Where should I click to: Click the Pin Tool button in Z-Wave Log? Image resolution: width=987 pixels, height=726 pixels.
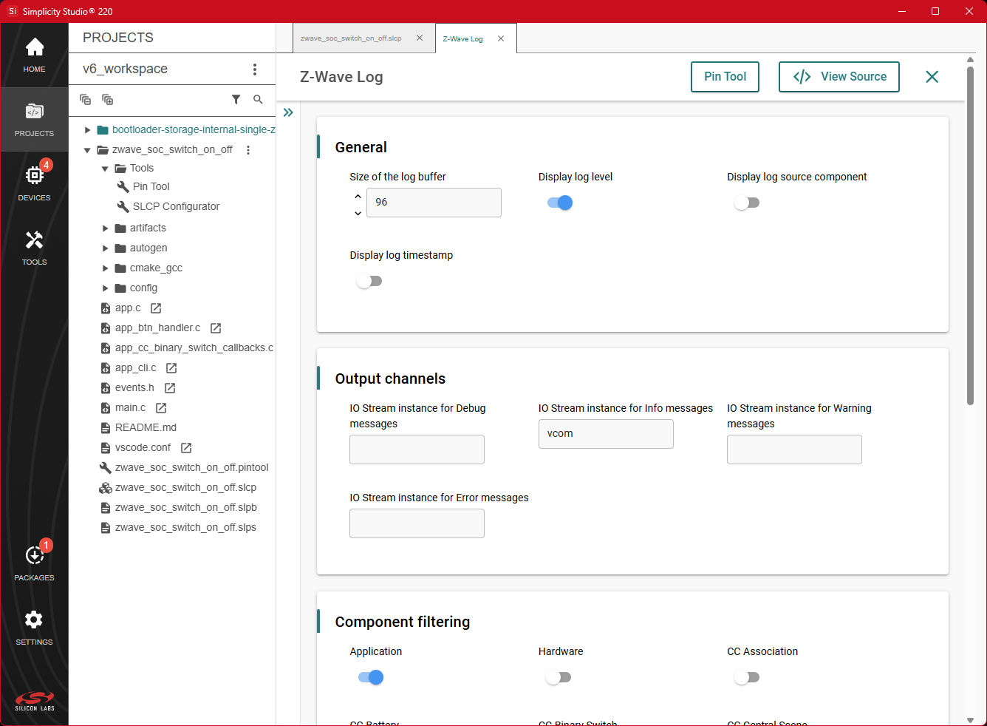725,76
